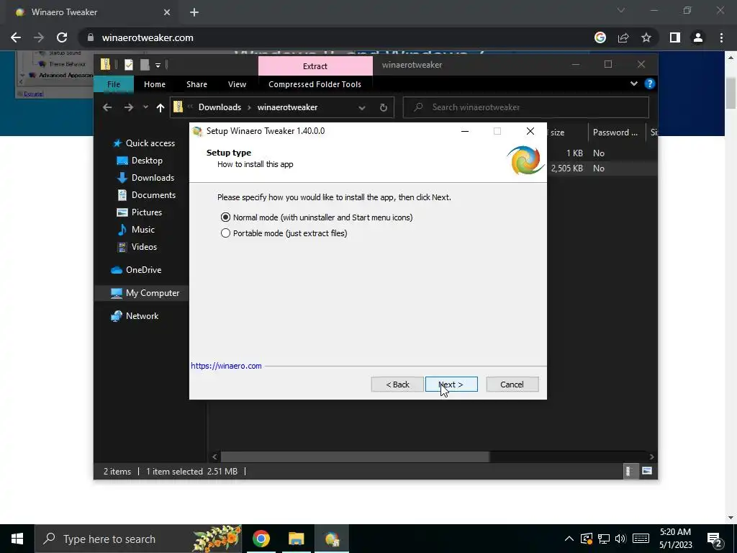Switch to Compressed Folder Tools tab
The width and height of the screenshot is (737, 553).
[x=315, y=84]
